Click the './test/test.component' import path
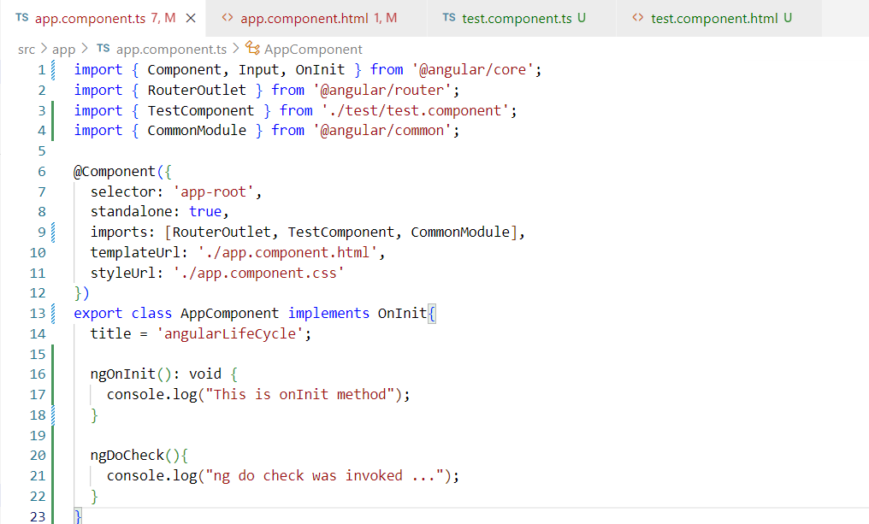The image size is (869, 524). tap(419, 110)
